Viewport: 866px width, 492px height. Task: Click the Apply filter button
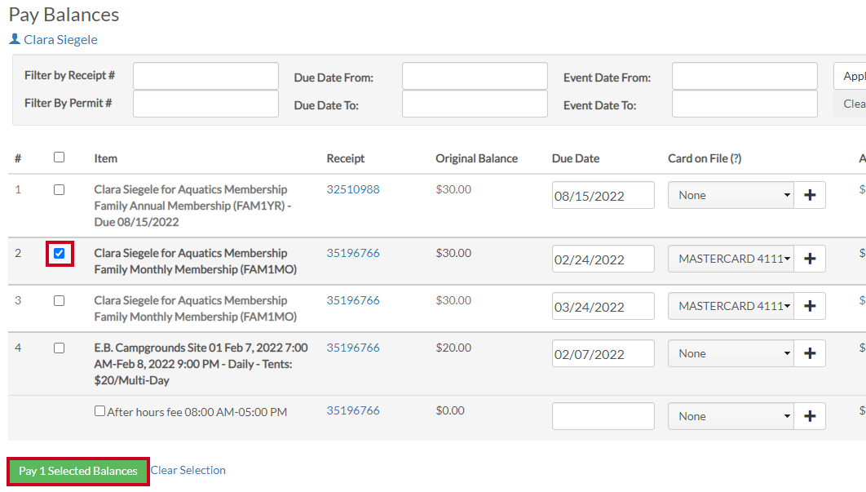pyautogui.click(x=851, y=76)
